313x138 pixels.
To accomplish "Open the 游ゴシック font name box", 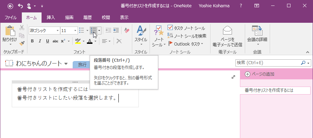I will point(44,30).
